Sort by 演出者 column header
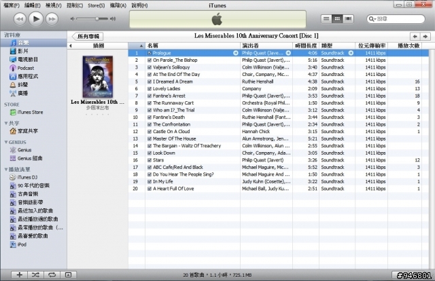Screen dimensions: 435x281 (266, 45)
